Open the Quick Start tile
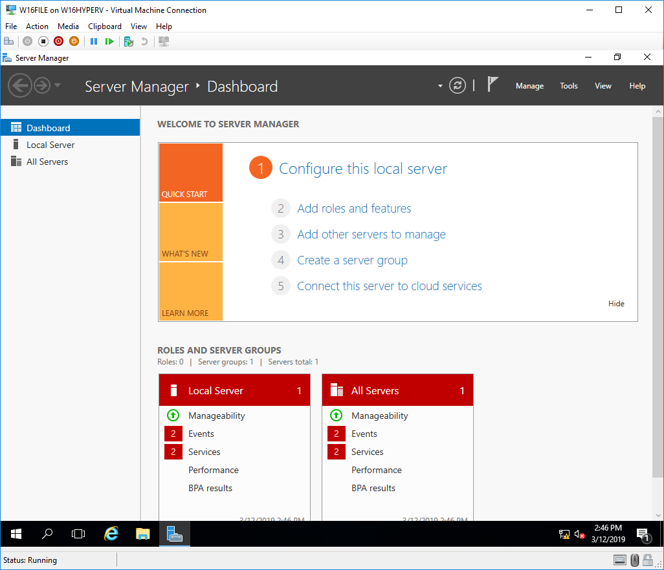 pyautogui.click(x=191, y=173)
